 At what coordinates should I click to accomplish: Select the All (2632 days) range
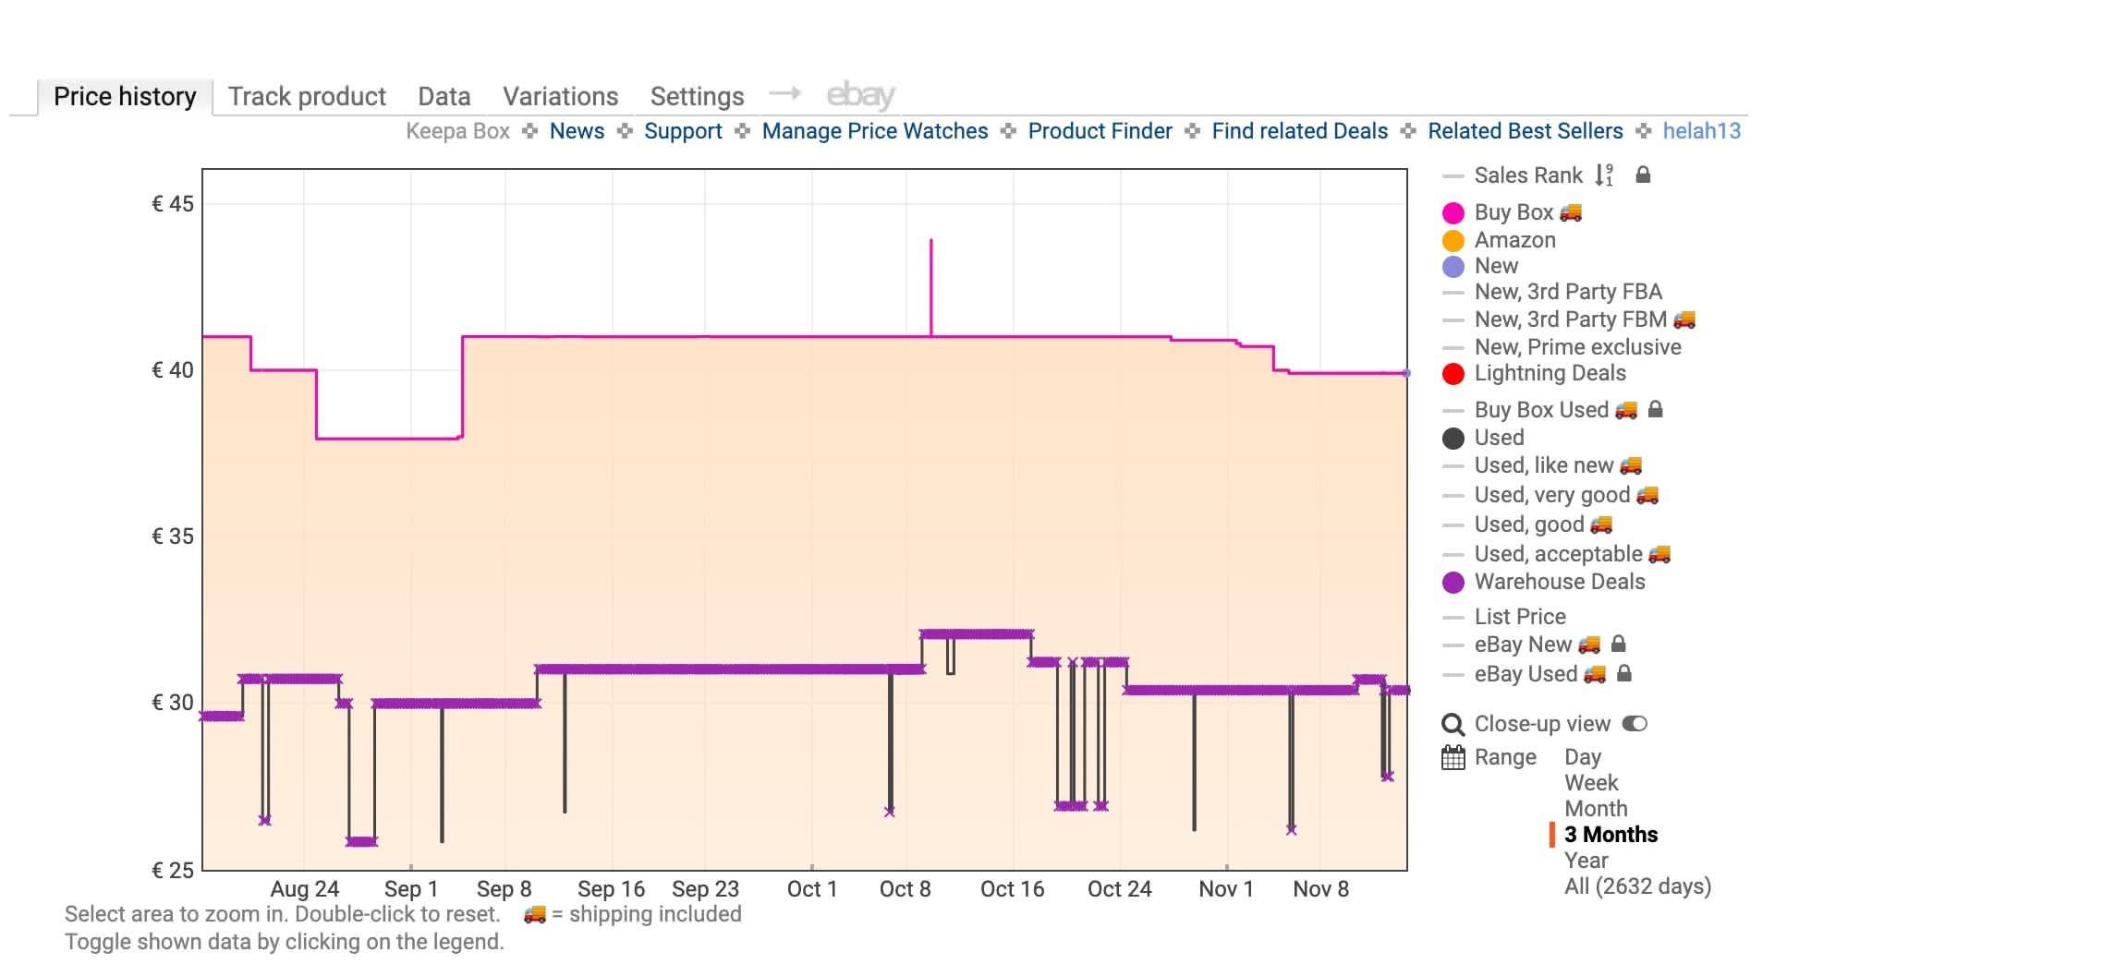click(x=1637, y=886)
